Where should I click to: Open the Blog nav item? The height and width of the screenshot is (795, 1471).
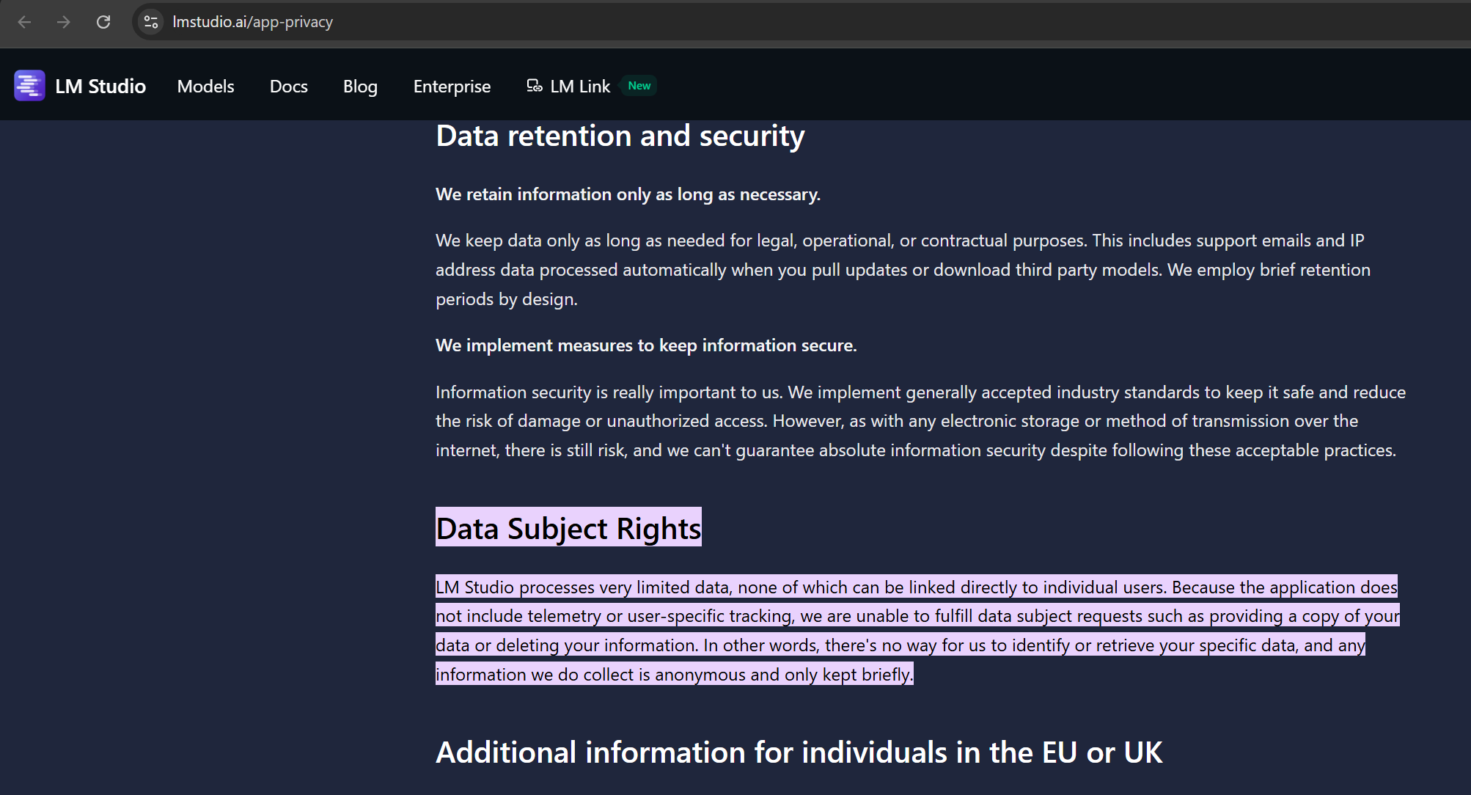point(360,87)
